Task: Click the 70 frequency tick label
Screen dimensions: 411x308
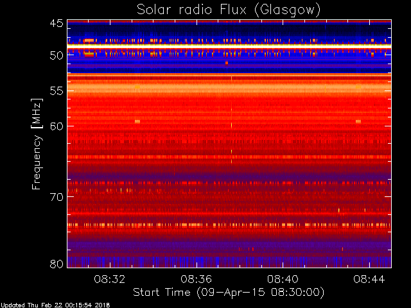Action: (x=57, y=197)
